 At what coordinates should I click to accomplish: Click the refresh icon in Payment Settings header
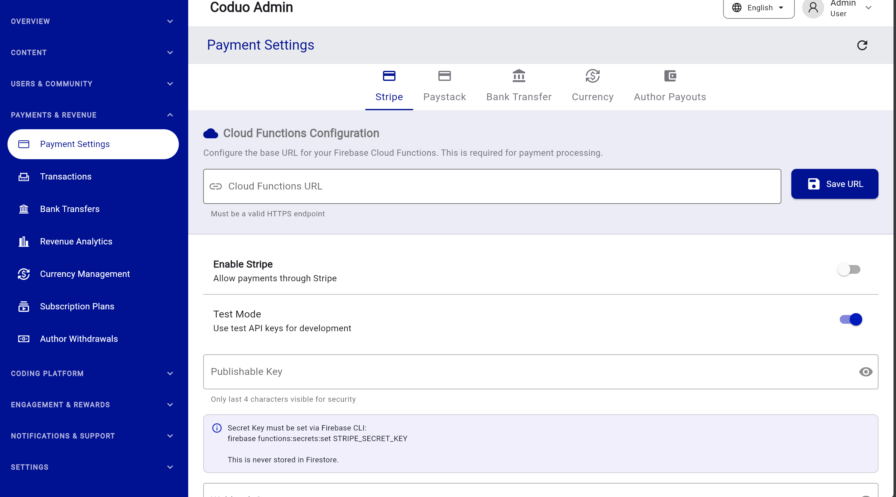862,45
